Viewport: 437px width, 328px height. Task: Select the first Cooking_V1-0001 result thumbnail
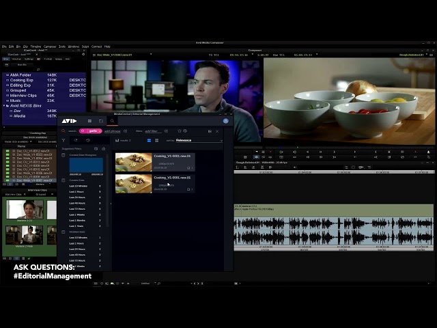(x=134, y=162)
